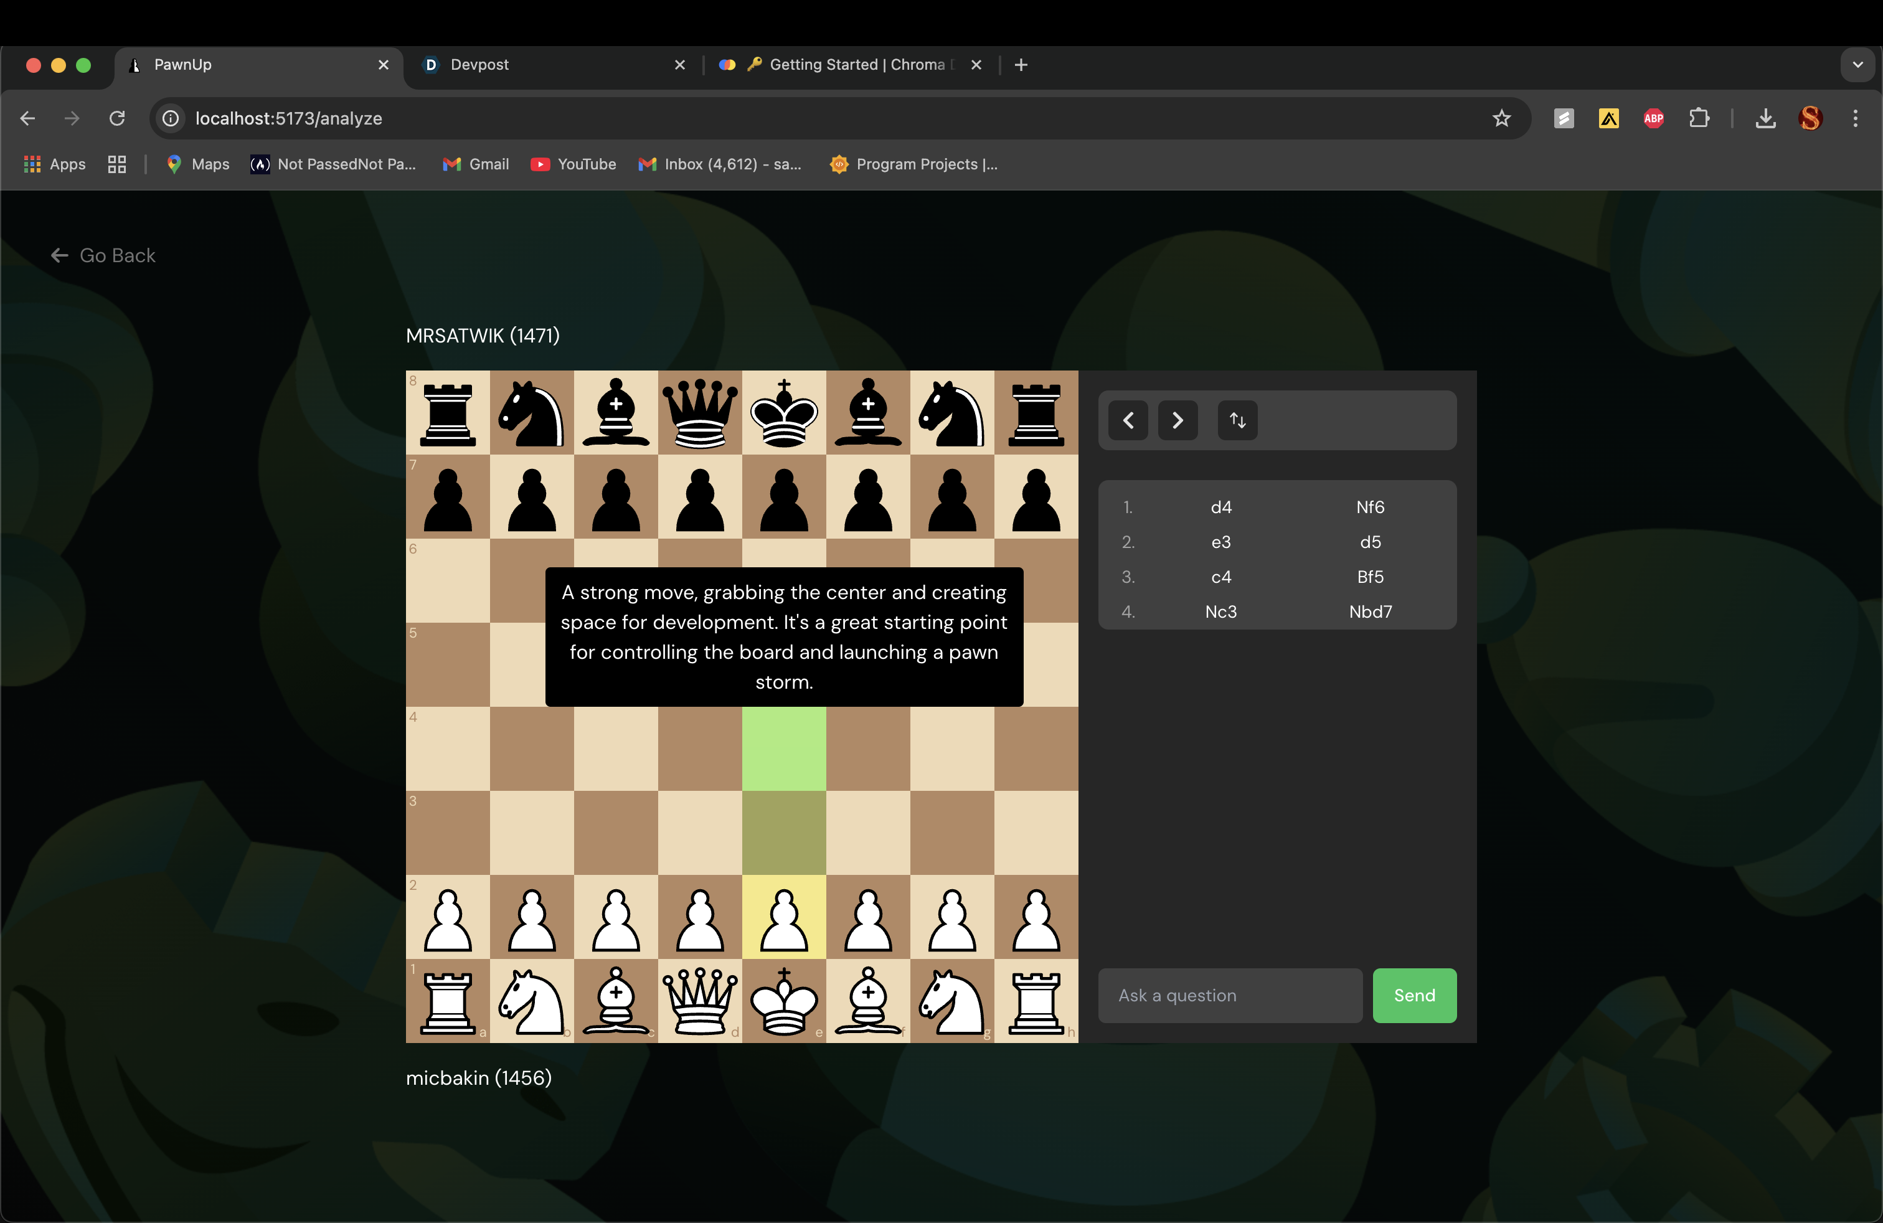Select move Nc3 in move list
Image resolution: width=1883 pixels, height=1223 pixels.
pyautogui.click(x=1220, y=611)
